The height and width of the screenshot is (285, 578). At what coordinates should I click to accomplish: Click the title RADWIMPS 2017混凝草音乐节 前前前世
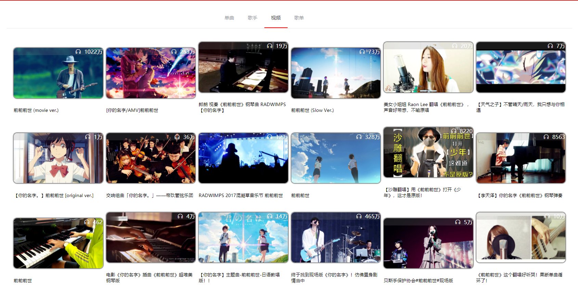[x=241, y=195]
